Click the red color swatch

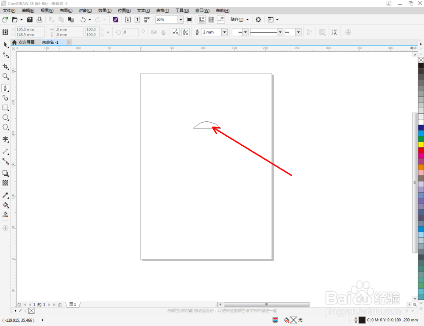[421, 150]
